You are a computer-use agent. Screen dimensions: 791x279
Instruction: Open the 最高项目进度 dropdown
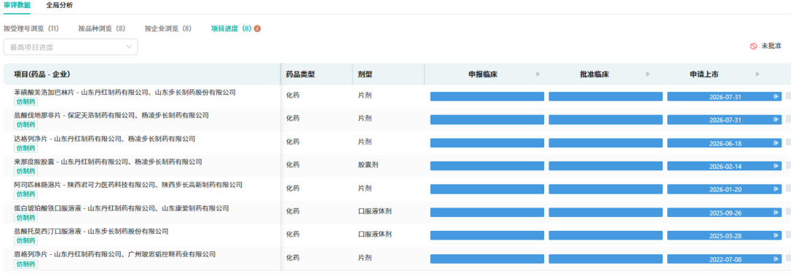[70, 47]
